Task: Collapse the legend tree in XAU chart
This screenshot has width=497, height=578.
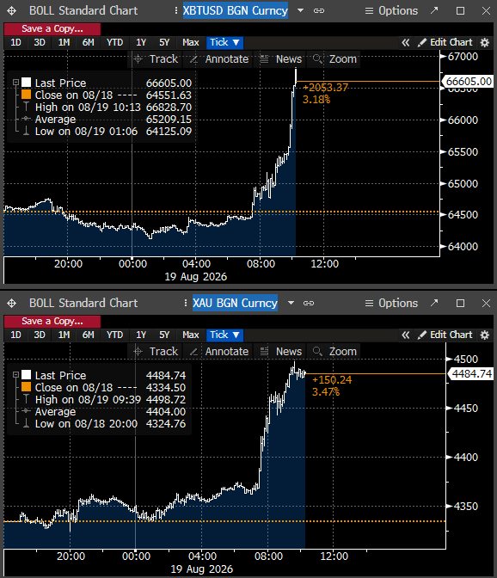Action: point(15,374)
